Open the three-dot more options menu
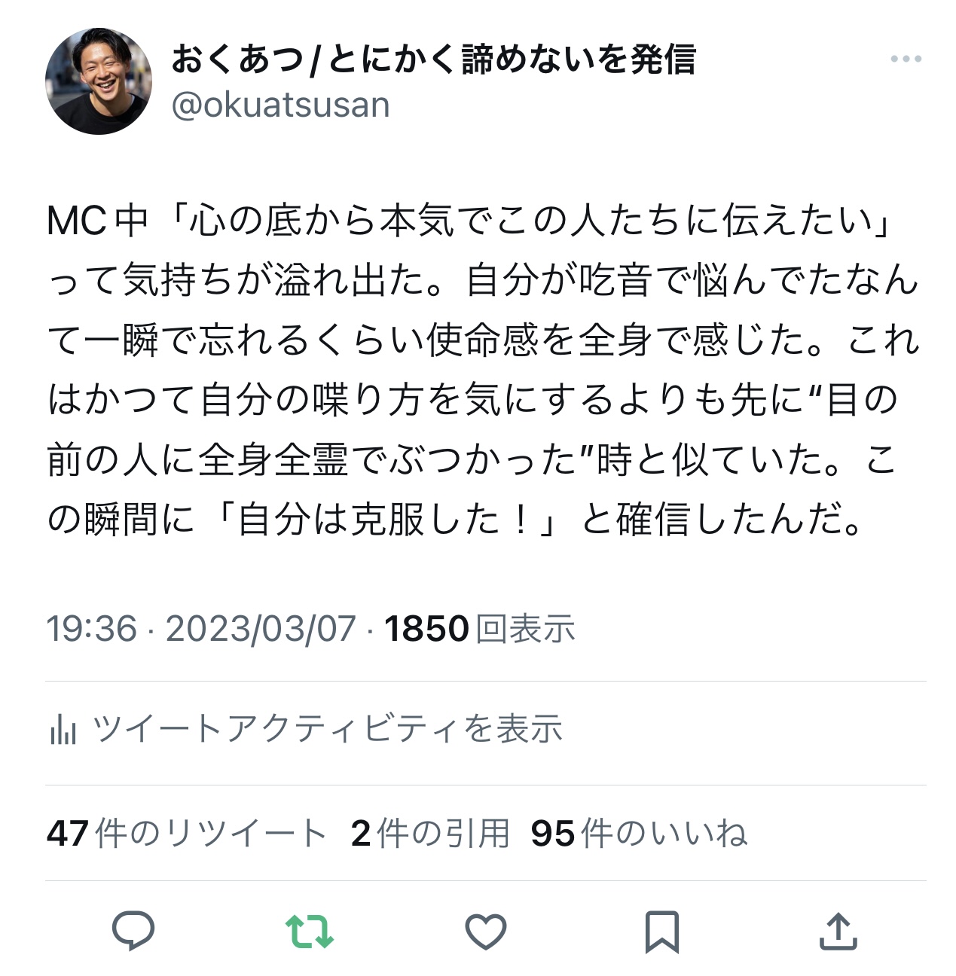Viewport: 956px width, 976px height. coord(906,59)
